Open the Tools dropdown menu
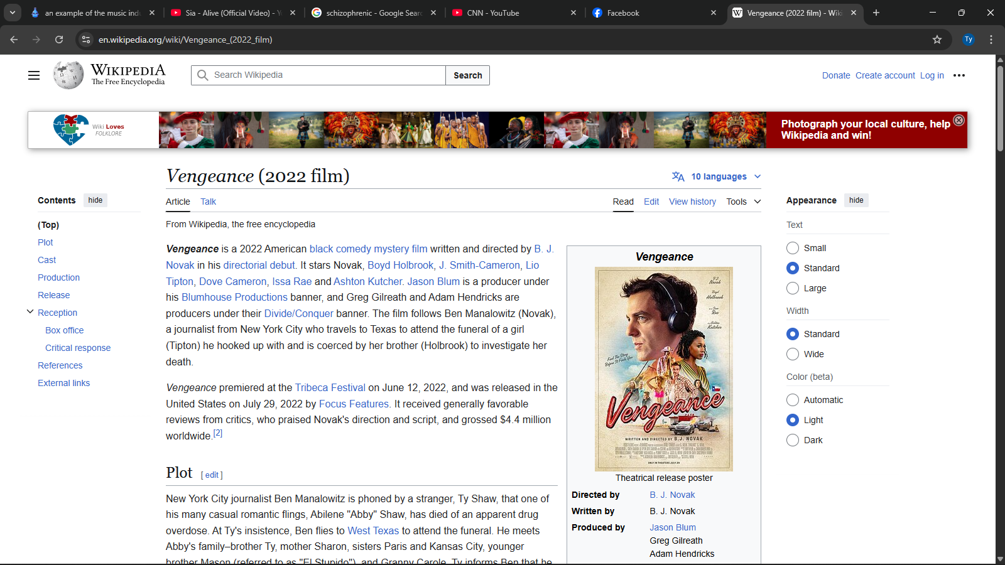This screenshot has height=565, width=1005. coord(744,202)
